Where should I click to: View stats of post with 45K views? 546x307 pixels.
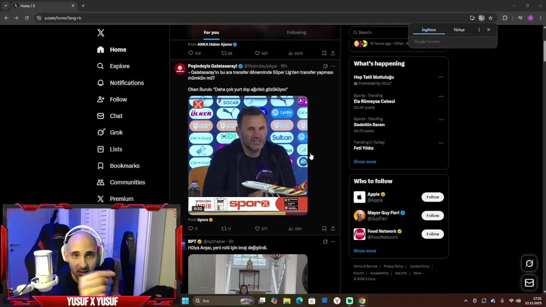pos(295,229)
